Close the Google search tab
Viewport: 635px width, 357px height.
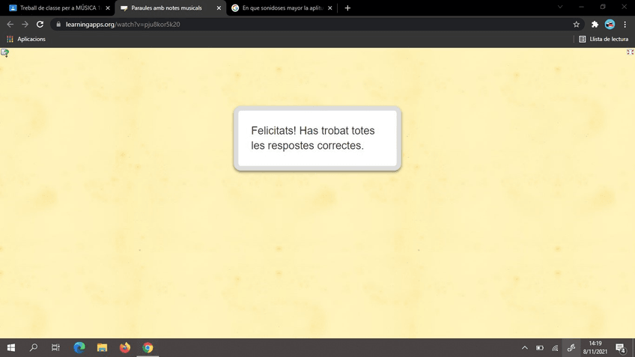[329, 8]
